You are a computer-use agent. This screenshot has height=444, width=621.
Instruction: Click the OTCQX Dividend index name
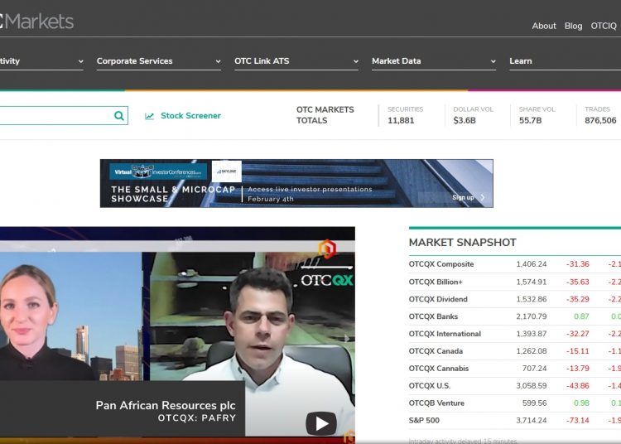point(438,299)
